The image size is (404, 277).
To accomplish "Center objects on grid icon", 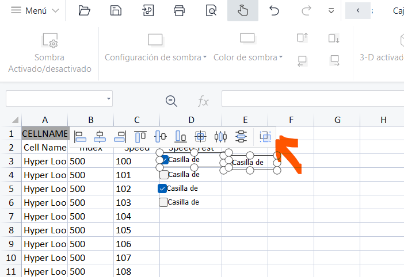I will pyautogui.click(x=200, y=137).
